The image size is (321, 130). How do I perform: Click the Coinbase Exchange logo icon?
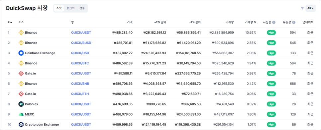click(21, 53)
